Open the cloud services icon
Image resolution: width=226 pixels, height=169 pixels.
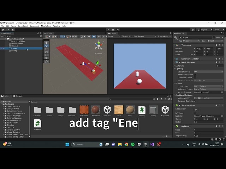(13, 30)
